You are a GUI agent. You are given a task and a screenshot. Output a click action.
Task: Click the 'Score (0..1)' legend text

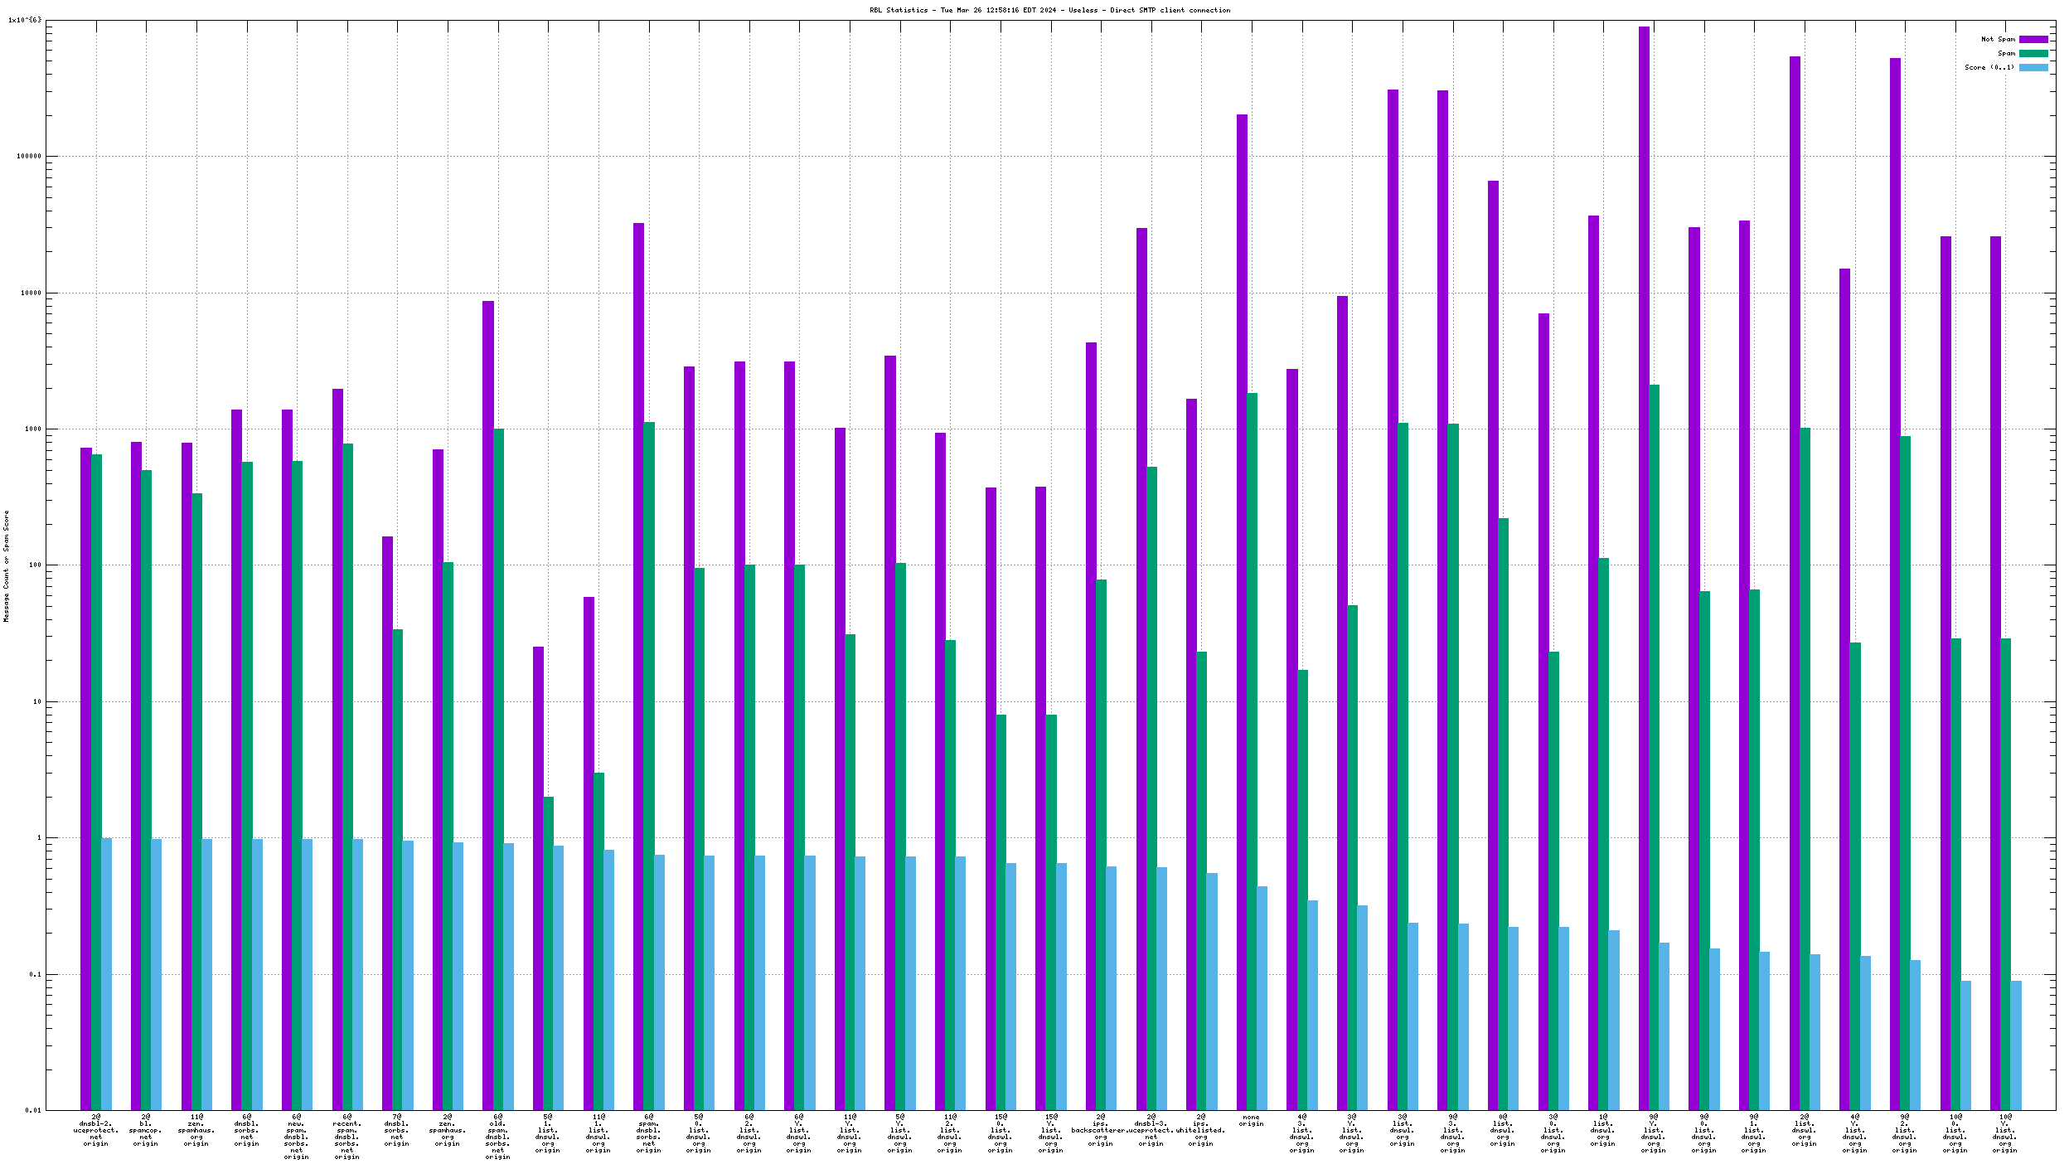pos(1989,67)
